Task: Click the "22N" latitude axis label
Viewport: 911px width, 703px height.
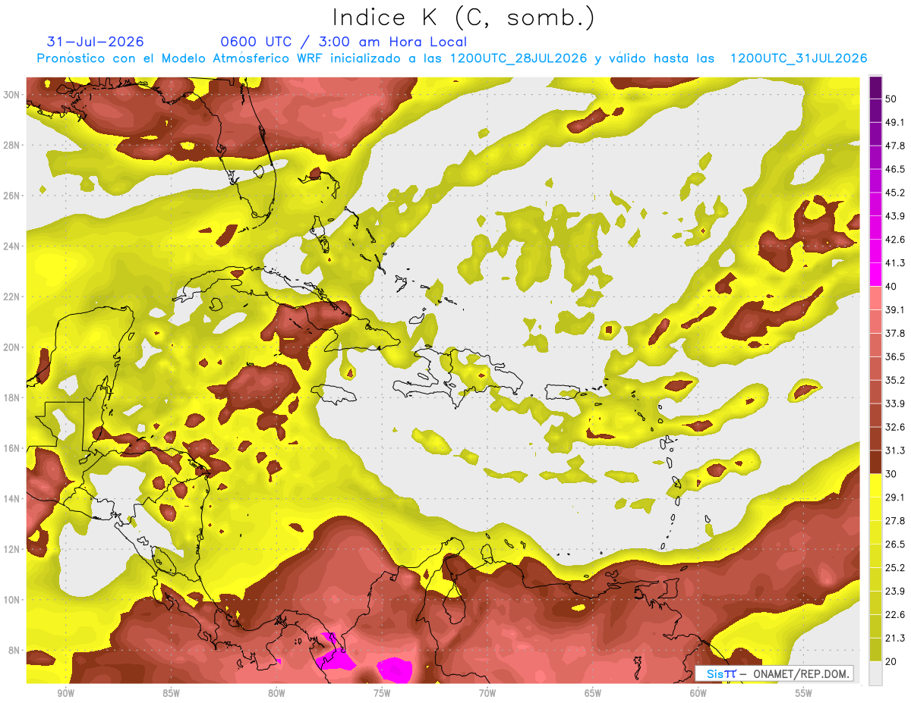Action: (12, 297)
